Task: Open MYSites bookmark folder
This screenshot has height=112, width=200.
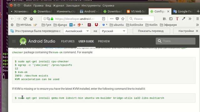Action: tap(24, 25)
